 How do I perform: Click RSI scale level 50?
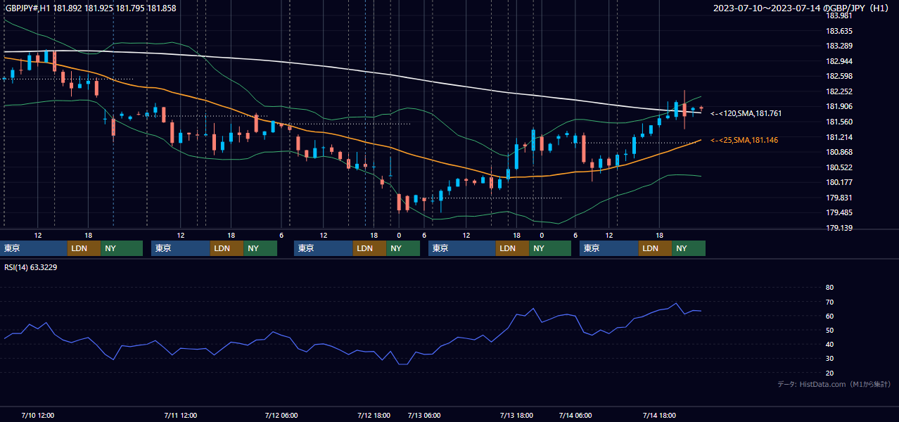tap(829, 331)
